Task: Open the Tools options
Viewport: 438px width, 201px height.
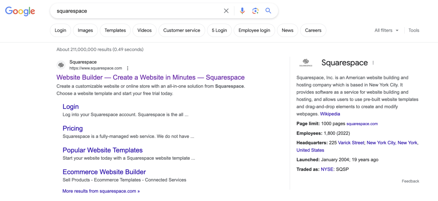Action: point(414,30)
